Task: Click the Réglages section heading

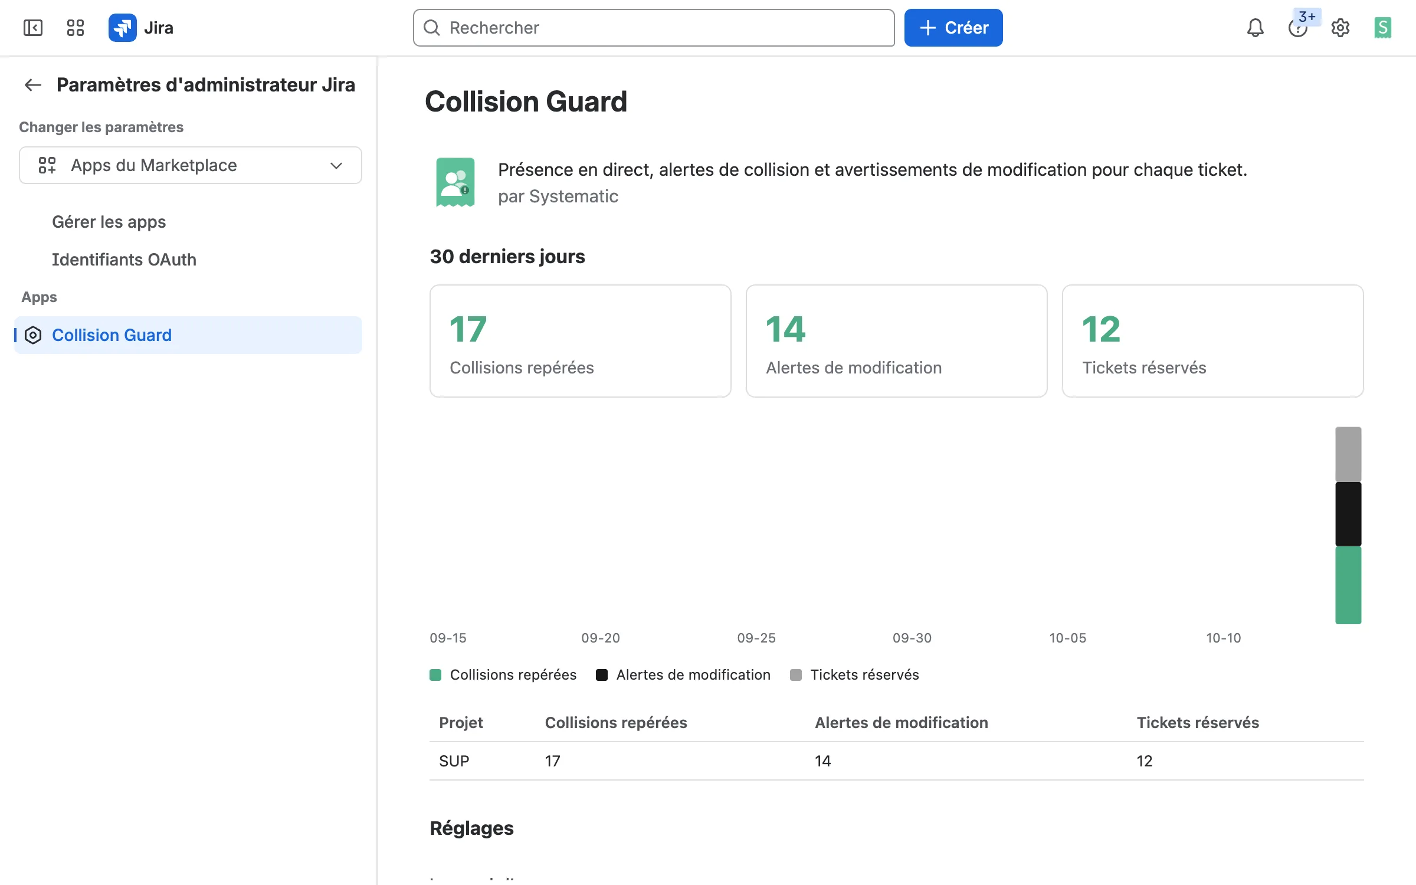Action: point(472,828)
